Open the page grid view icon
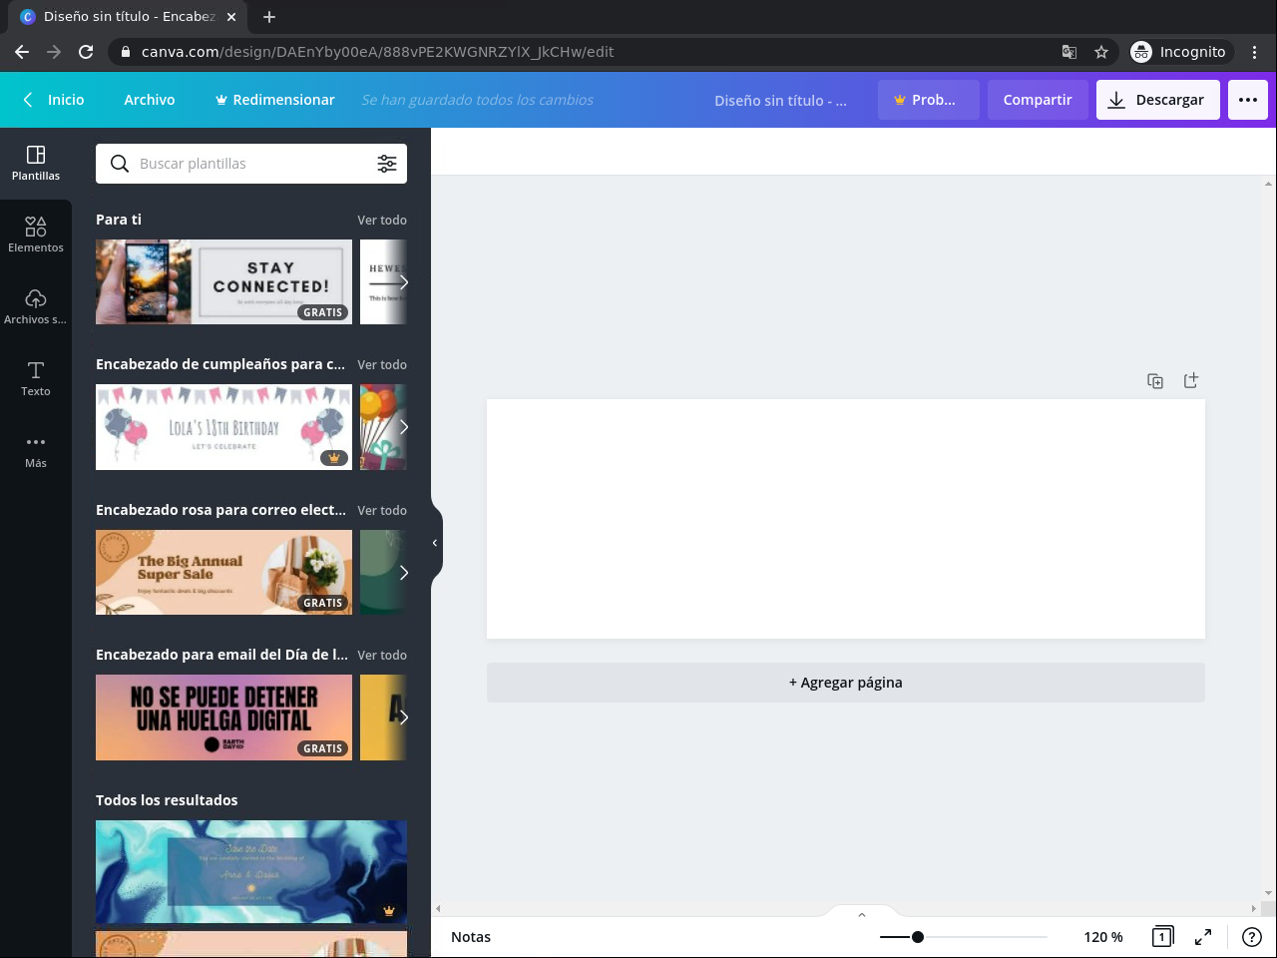 pyautogui.click(x=1162, y=937)
